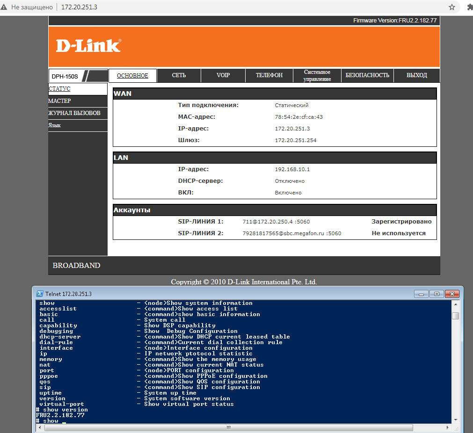Viewport: 473px width, 433px height.
Task: Minimize the Telnet window
Action: click(421, 294)
